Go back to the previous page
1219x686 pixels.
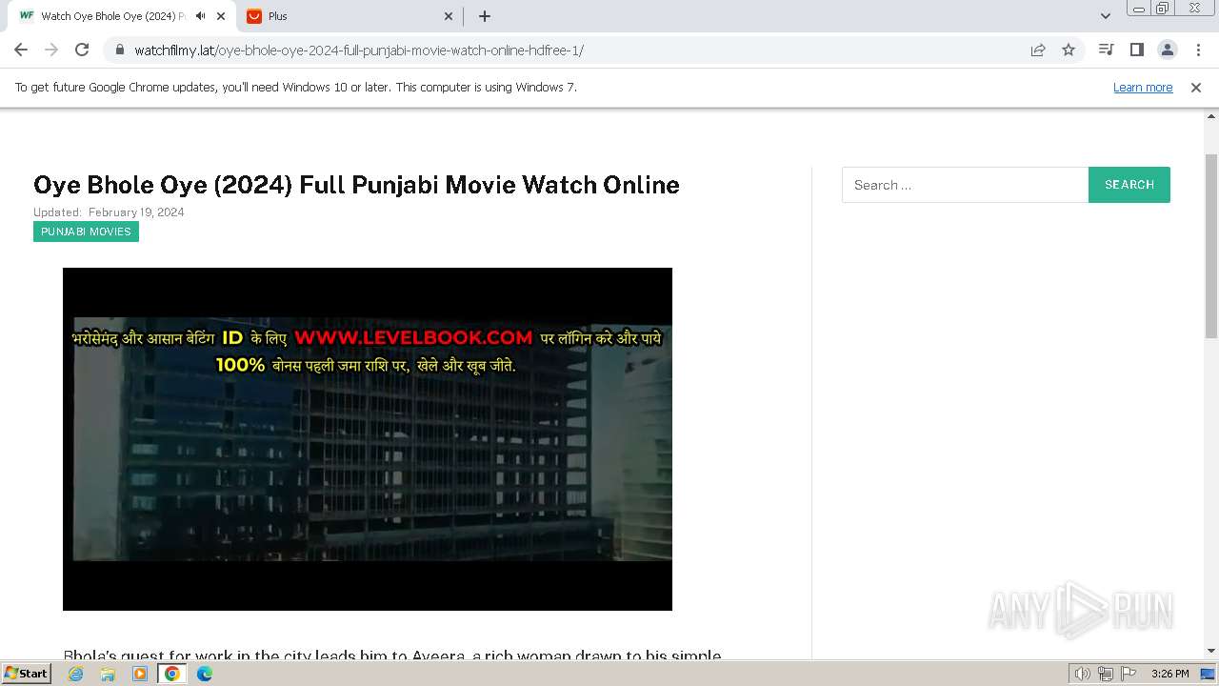click(21, 50)
